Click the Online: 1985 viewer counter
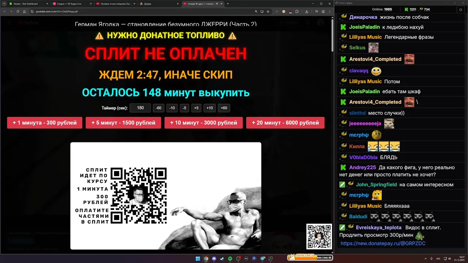 (x=382, y=9)
